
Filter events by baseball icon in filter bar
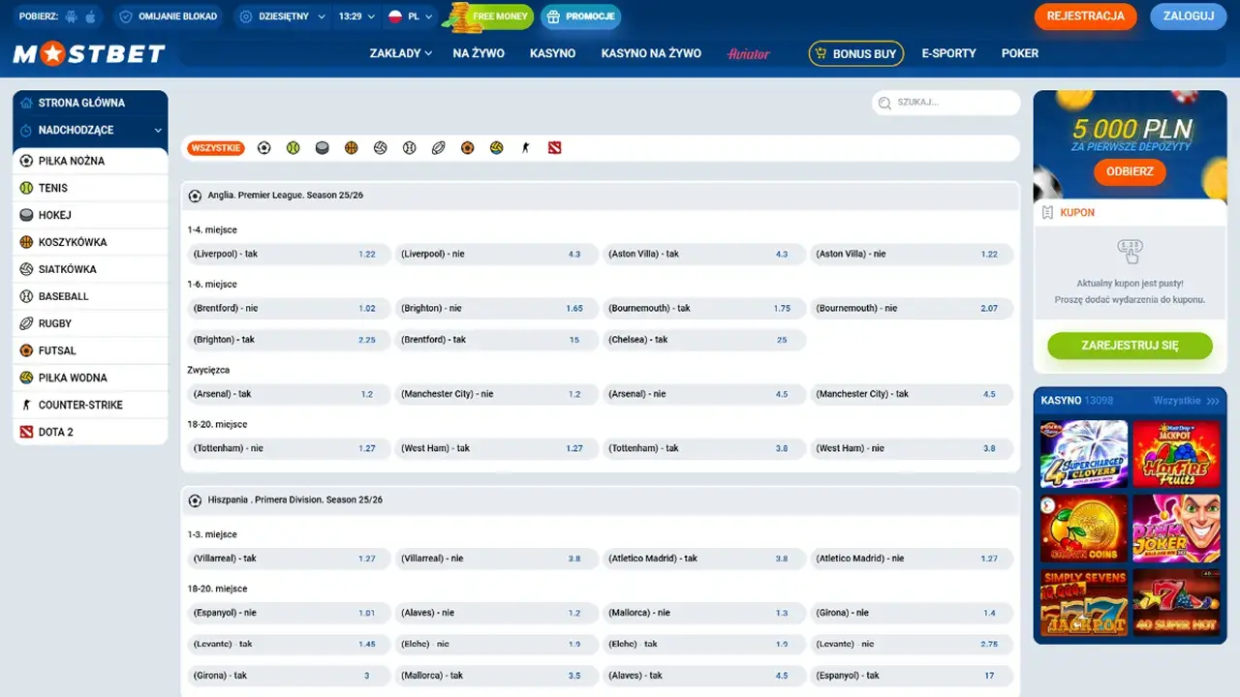point(410,148)
